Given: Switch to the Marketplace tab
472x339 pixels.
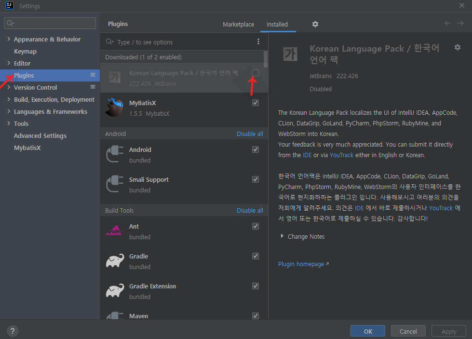Looking at the screenshot, I should coord(238,25).
